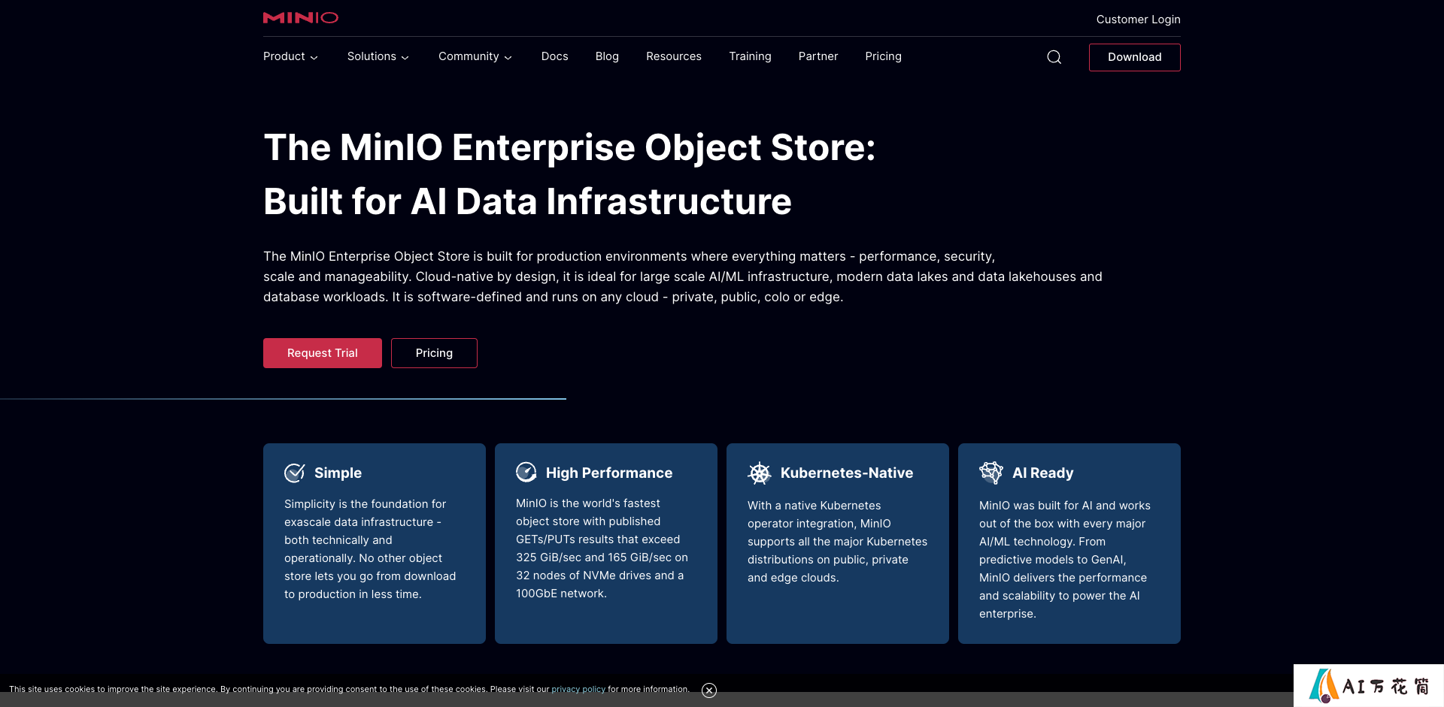Dismiss the cookie notice with X

(x=709, y=690)
